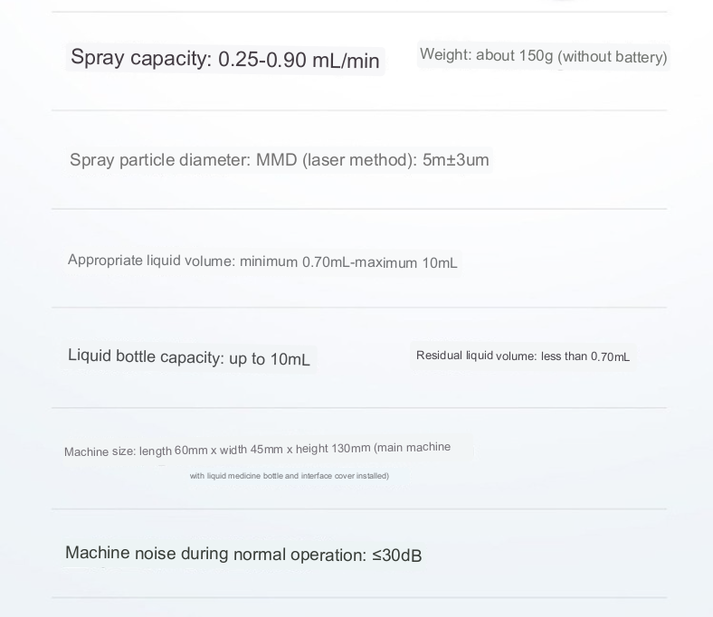Click the 'maximum 10mL' text
713x617 pixels.
(406, 263)
